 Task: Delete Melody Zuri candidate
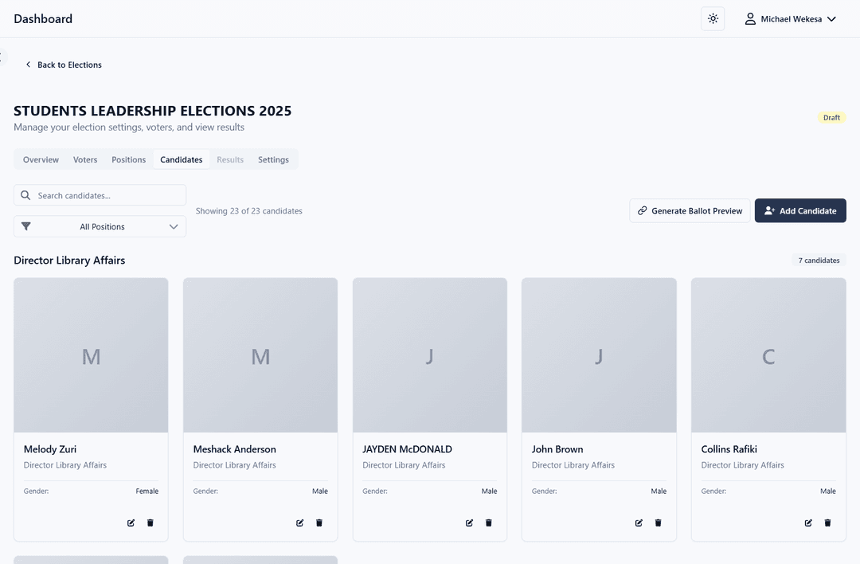[x=150, y=523]
